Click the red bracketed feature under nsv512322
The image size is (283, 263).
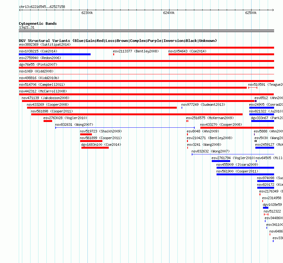pos(266,214)
